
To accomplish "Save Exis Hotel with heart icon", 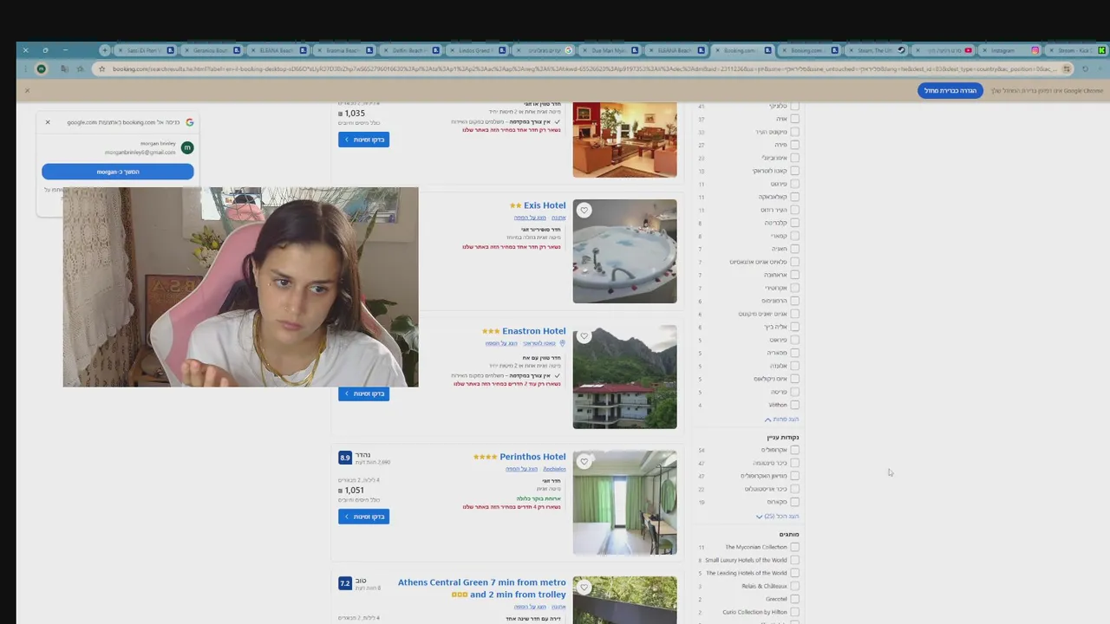I will 584,211.
